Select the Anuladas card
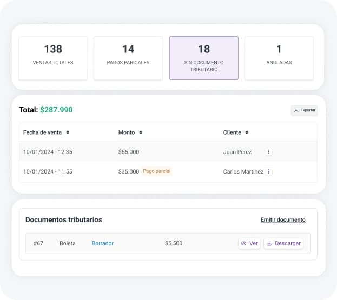This screenshot has height=300, width=337. point(279,58)
